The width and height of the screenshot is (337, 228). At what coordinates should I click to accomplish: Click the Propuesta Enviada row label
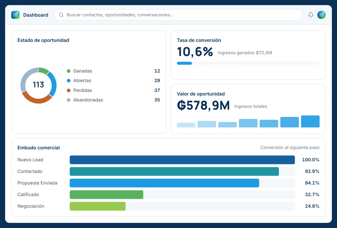click(x=37, y=183)
